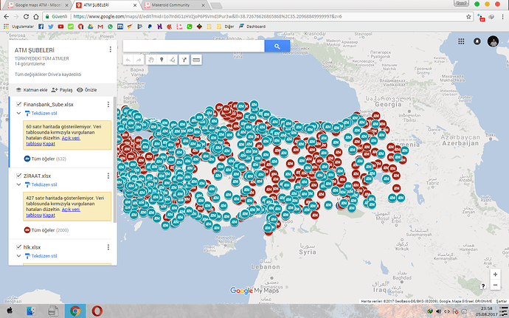
Task: Uncheck the hlk.xlsx layer checkbox
Action: click(19, 247)
